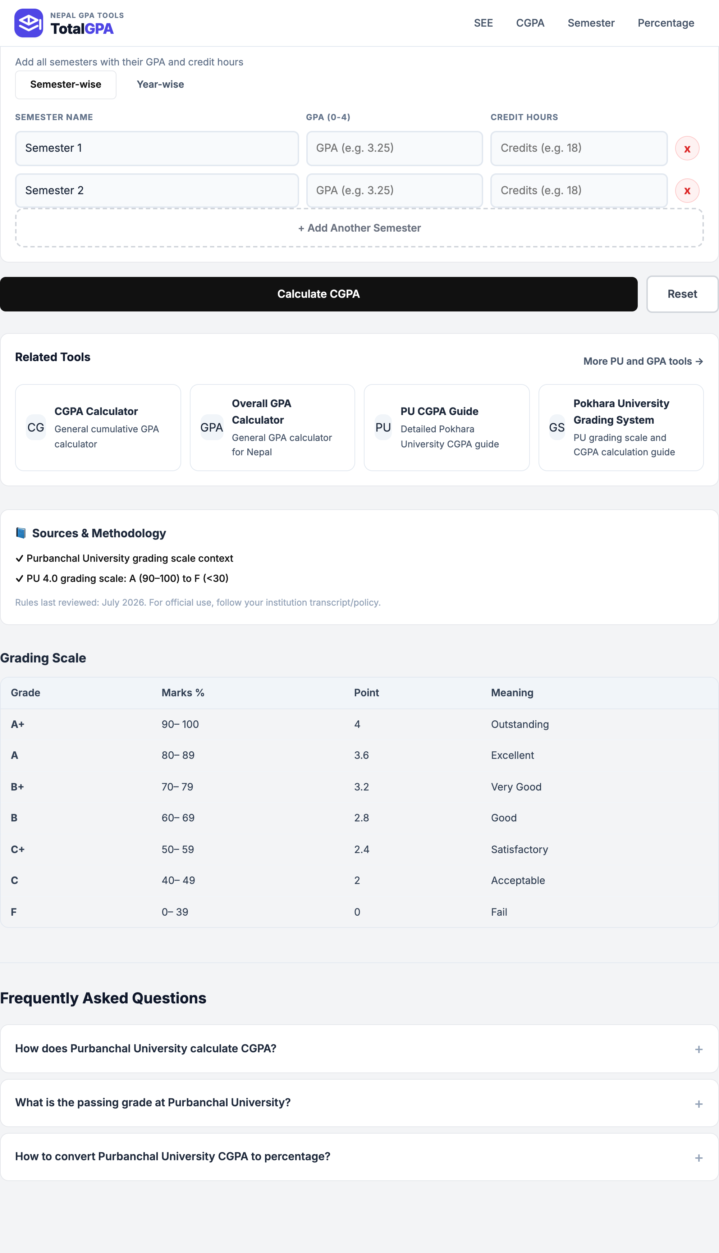Click the Rules last reviewed July 2026 note
This screenshot has width=719, height=1253.
197,602
